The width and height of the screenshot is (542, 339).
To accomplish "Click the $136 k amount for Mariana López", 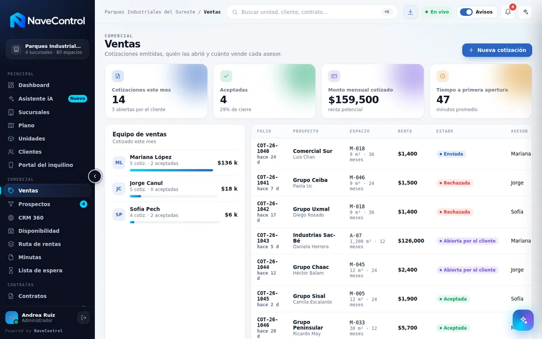I will coord(228,163).
